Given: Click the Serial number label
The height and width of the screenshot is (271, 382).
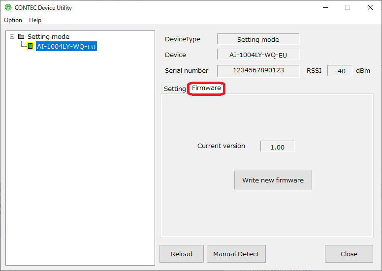Looking at the screenshot, I should [x=187, y=71].
